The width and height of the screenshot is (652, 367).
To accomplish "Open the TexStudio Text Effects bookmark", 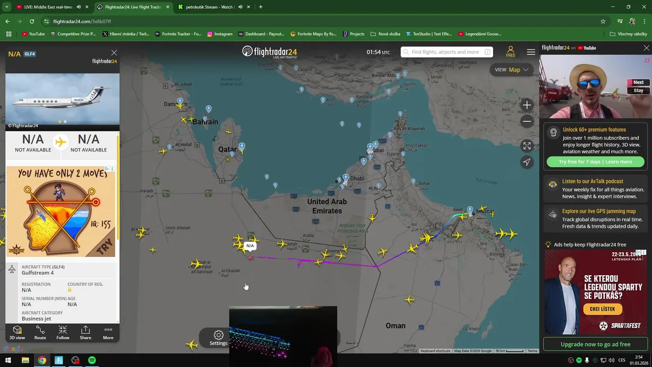I will (429, 34).
